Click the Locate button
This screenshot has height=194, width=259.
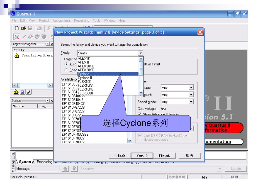pyautogui.click(x=236, y=168)
